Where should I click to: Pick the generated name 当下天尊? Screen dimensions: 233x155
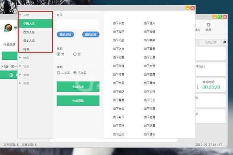coord(149,57)
